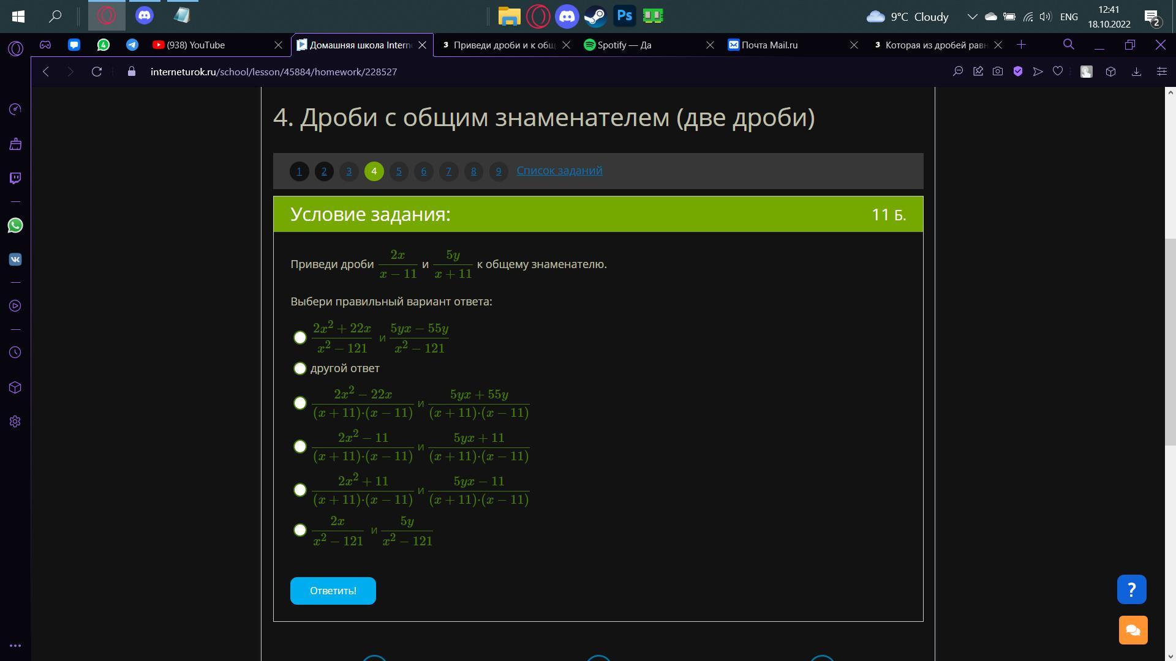Open History clock icon in sidebar
The height and width of the screenshot is (661, 1176).
[x=15, y=353]
